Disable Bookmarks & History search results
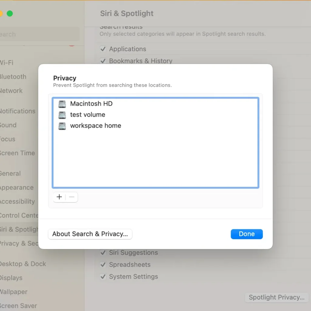This screenshot has width=311, height=311. point(103,61)
